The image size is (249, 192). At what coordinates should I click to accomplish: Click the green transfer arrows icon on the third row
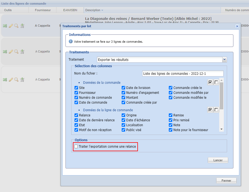5,79
